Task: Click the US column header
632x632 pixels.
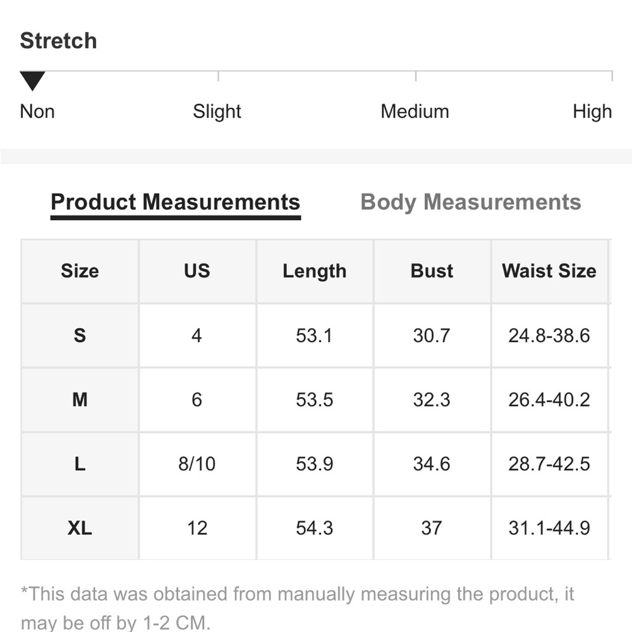Action: (197, 271)
